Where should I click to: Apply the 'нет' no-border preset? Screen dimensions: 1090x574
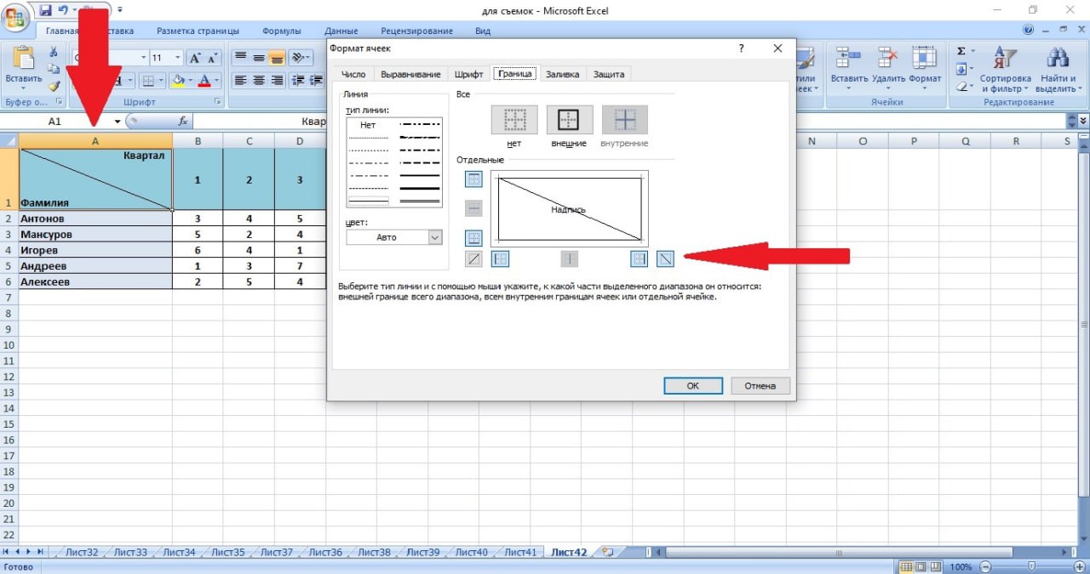(x=513, y=120)
